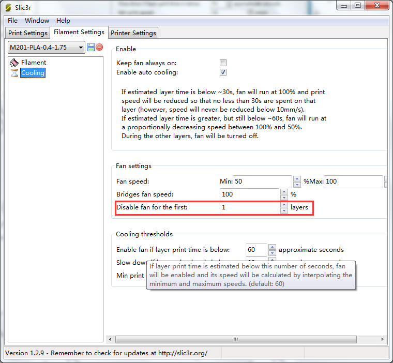Click the Enable fan layer time field
393x363 pixels.
pyautogui.click(x=256, y=250)
